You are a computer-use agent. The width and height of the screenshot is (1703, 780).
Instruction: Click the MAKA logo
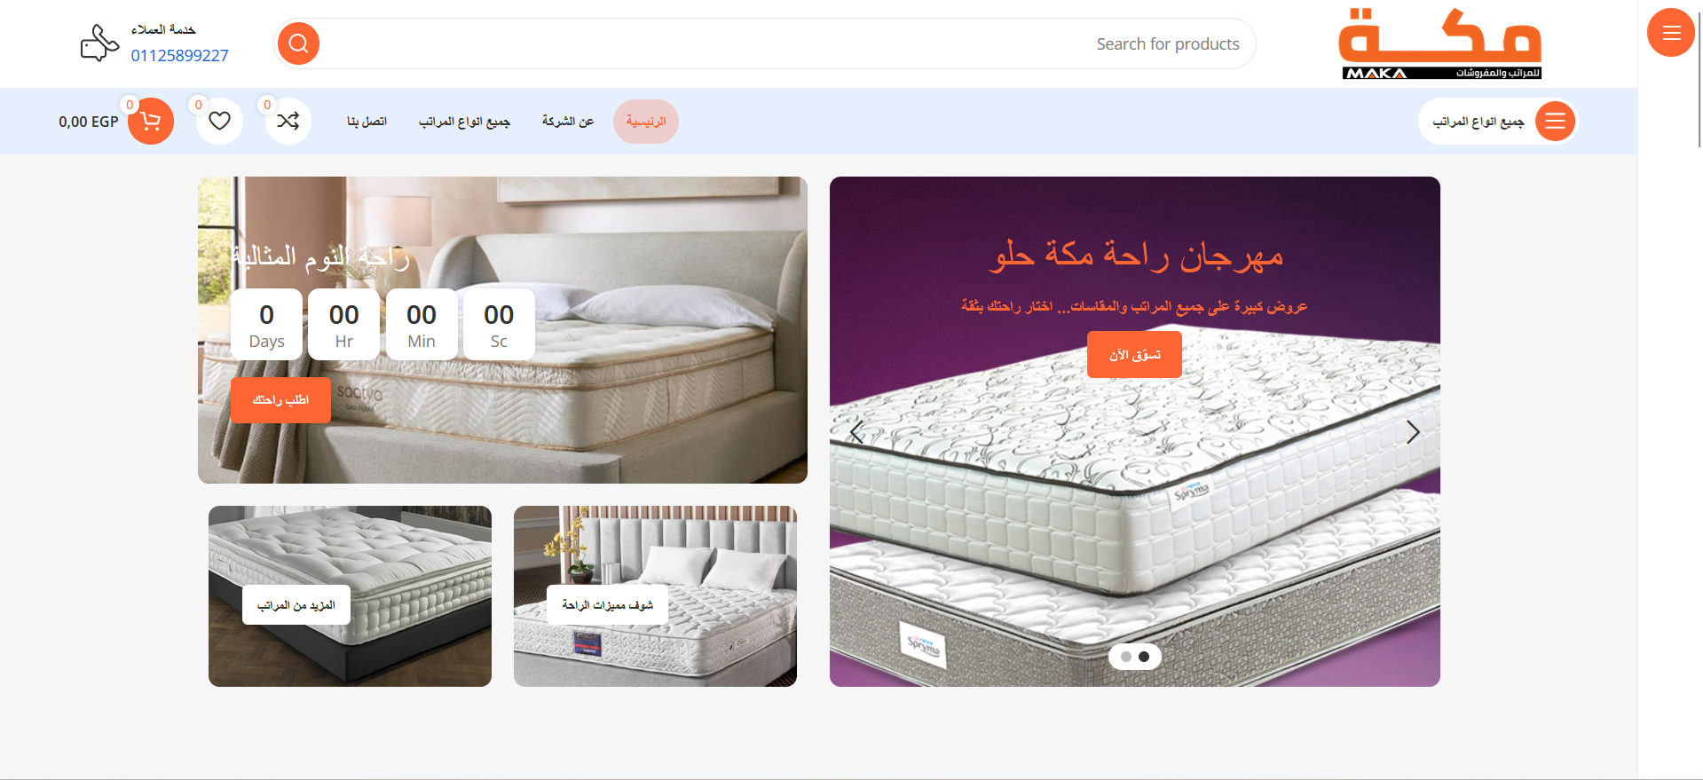1439,43
